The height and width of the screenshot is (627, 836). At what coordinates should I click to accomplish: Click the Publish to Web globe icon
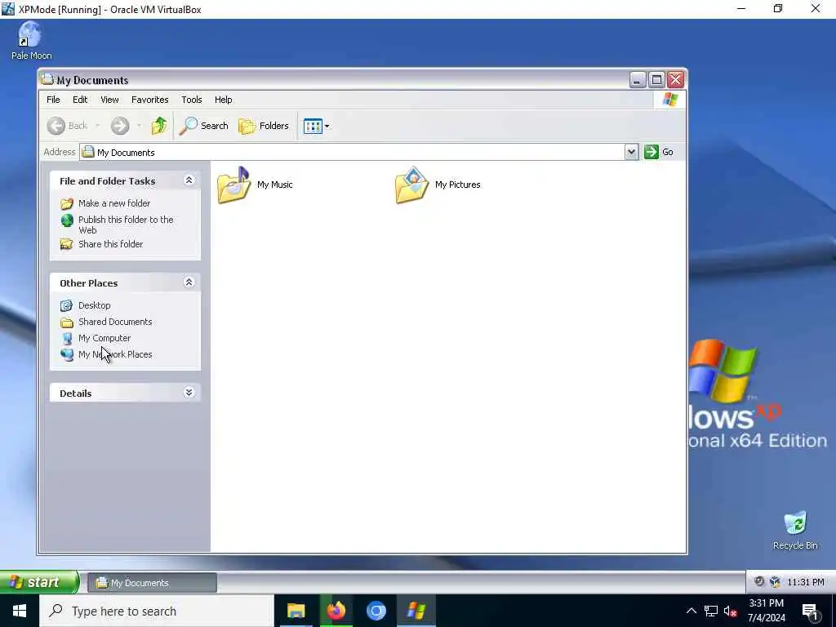(67, 220)
